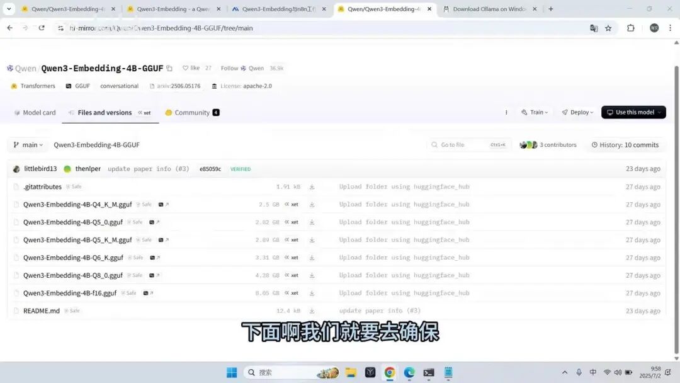Open the Windows Start menu
Viewport: 680px width, 383px height.
232,372
